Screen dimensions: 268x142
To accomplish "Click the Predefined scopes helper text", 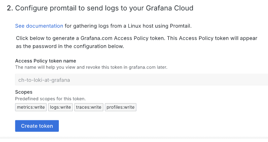I will pyautogui.click(x=50, y=99).
